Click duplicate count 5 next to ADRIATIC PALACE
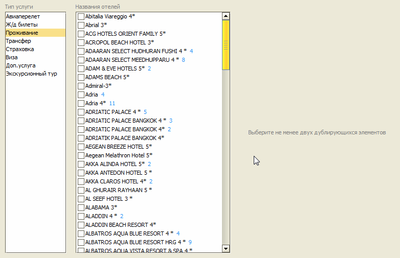The height and width of the screenshot is (258, 400). 145,112
